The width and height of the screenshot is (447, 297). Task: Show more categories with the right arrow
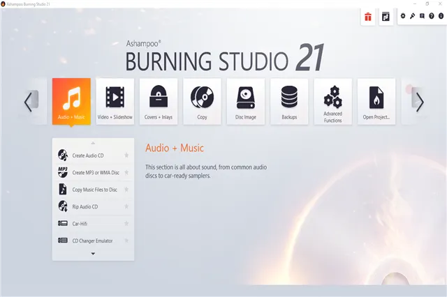click(420, 102)
